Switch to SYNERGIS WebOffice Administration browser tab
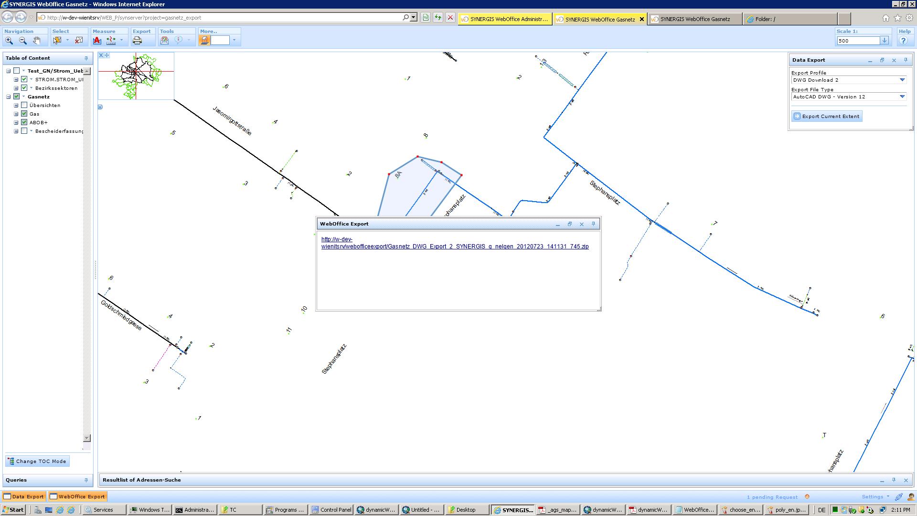 (x=505, y=19)
